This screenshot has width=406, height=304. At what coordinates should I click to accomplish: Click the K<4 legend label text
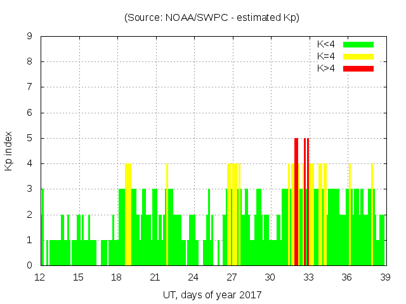pyautogui.click(x=326, y=44)
